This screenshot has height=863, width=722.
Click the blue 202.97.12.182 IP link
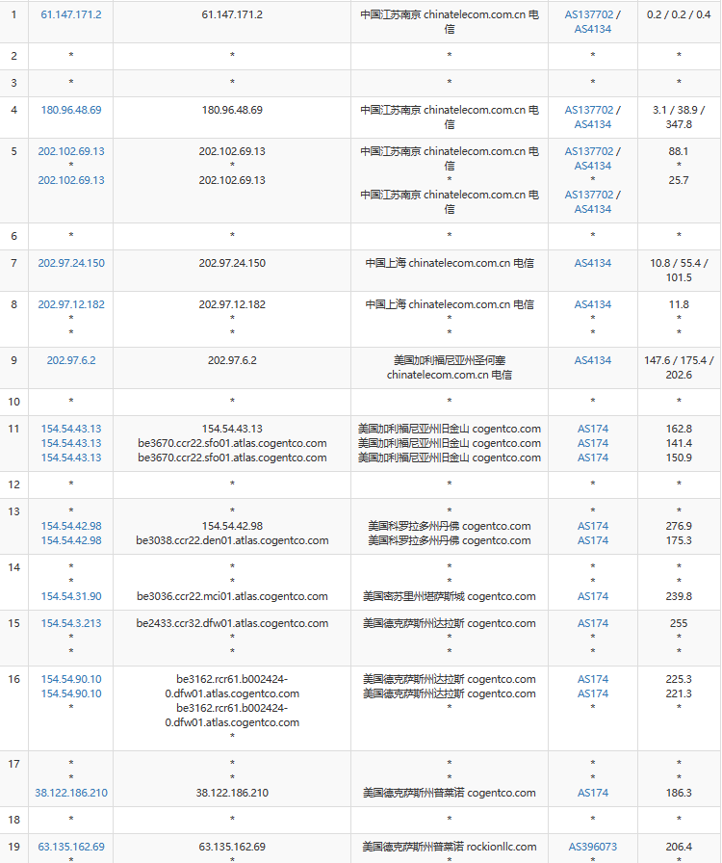71,304
